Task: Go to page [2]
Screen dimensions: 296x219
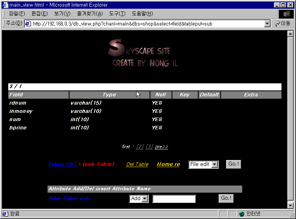Action: [x=140, y=147]
